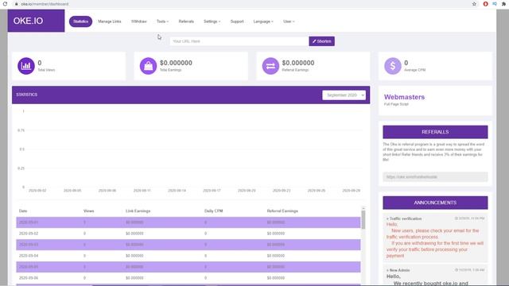The height and width of the screenshot is (286, 509).
Task: Click the table scrollbar thumb
Action: 363,219
